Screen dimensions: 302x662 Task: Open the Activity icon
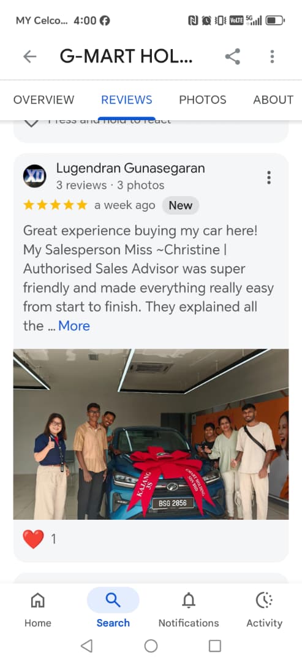[265, 599]
